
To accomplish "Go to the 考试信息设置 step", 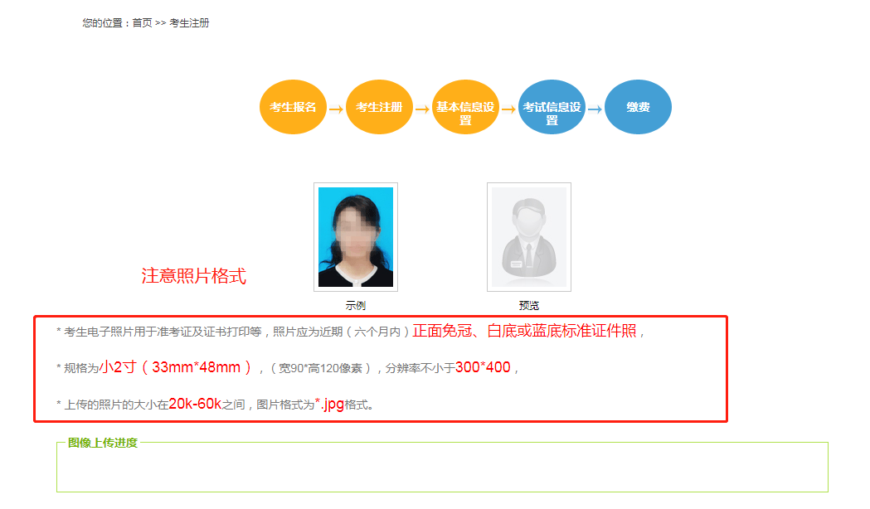I will [x=552, y=107].
